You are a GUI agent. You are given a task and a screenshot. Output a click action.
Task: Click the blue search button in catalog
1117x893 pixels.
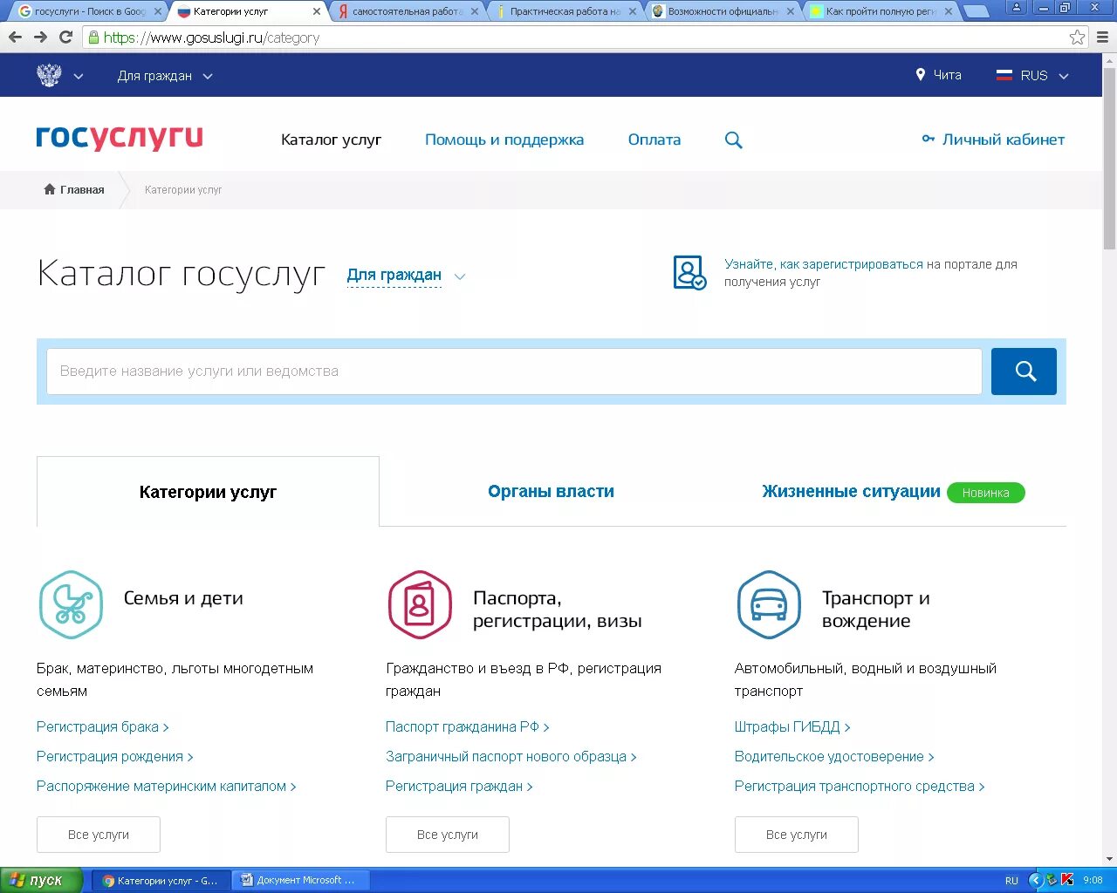point(1024,372)
